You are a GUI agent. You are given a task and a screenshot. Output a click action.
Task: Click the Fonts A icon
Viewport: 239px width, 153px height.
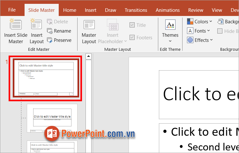pyautogui.click(x=190, y=31)
